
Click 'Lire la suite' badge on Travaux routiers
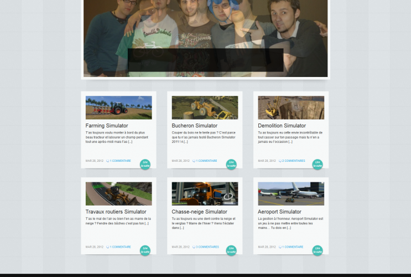coord(145,250)
